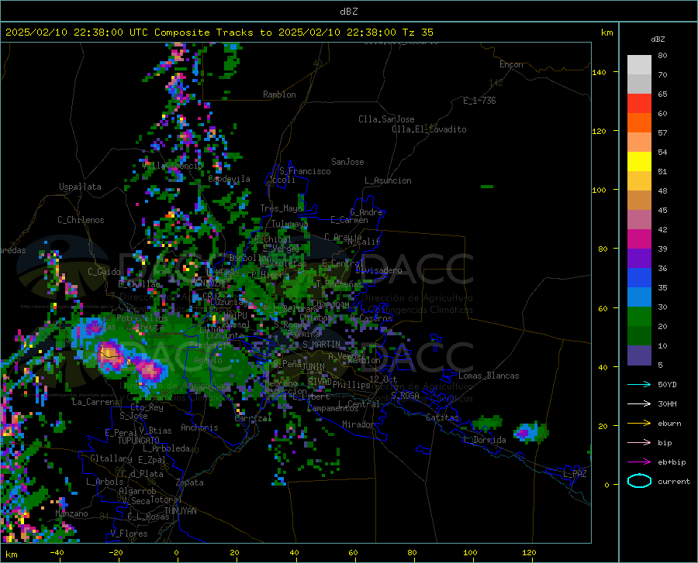The image size is (698, 563).
Task: Select the gold 51-48 dBZ swatch
Action: pyautogui.click(x=639, y=181)
